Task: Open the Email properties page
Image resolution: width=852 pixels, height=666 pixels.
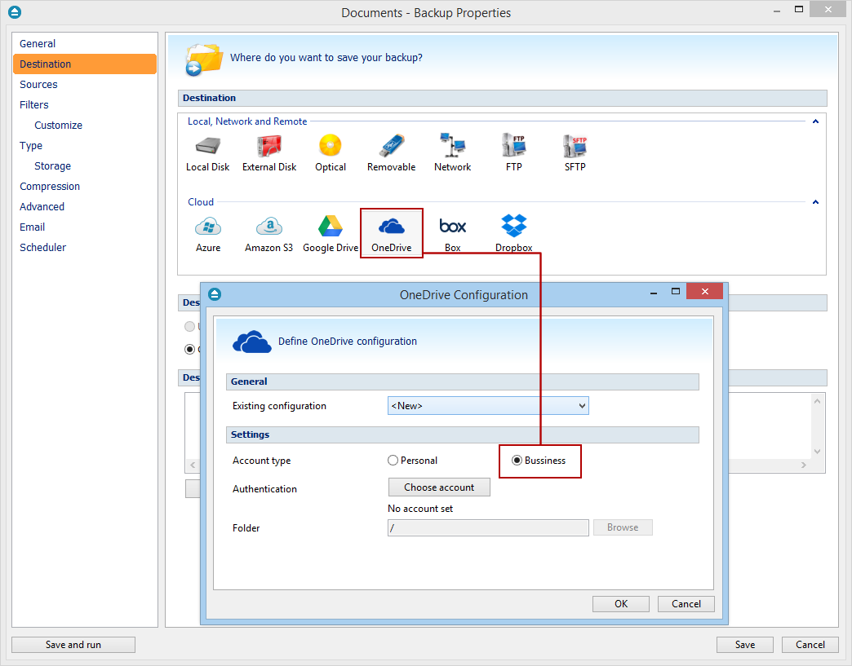Action: pyautogui.click(x=85, y=227)
